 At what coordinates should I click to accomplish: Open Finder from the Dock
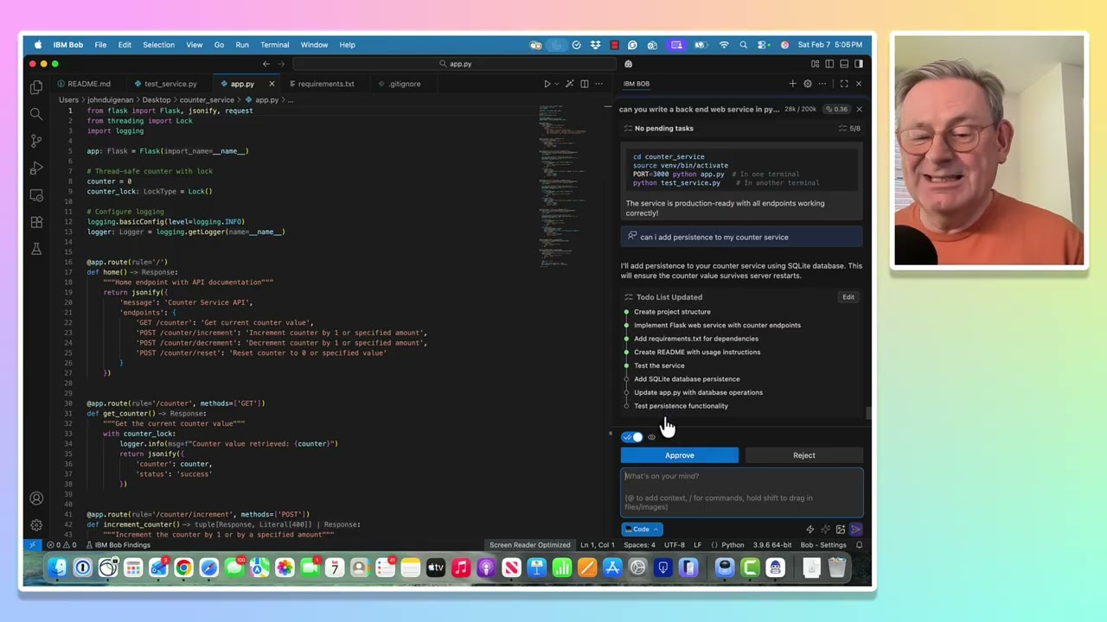point(57,568)
